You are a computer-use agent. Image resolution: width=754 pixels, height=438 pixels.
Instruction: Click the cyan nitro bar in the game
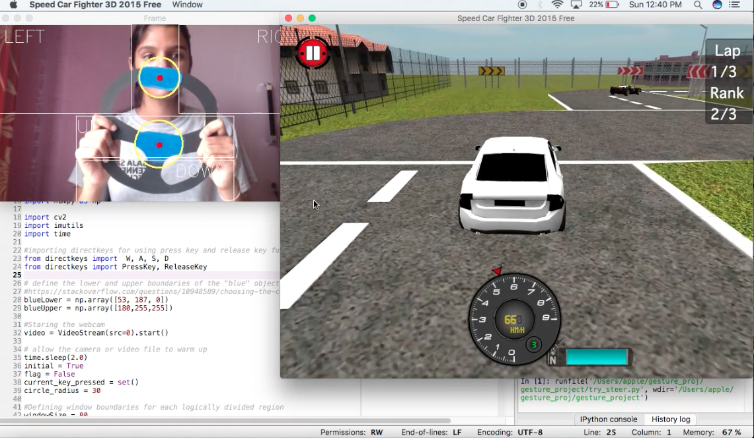pos(597,357)
